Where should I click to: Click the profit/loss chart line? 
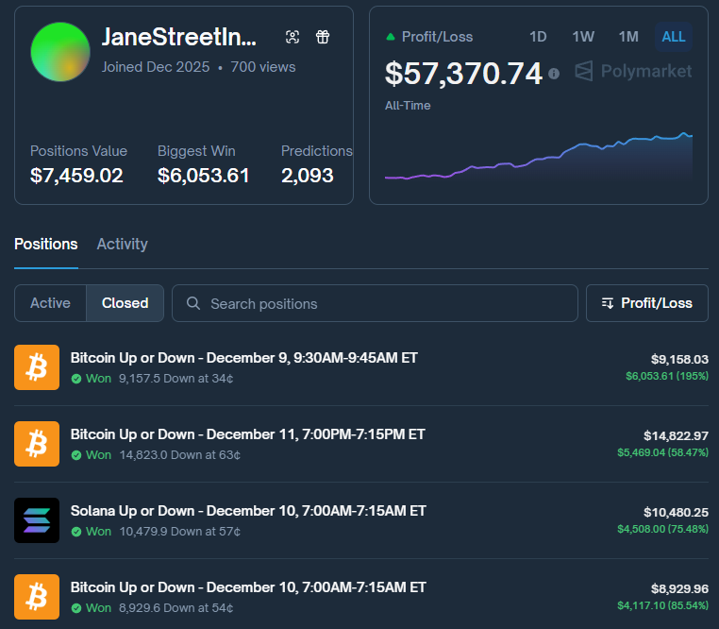click(539, 156)
